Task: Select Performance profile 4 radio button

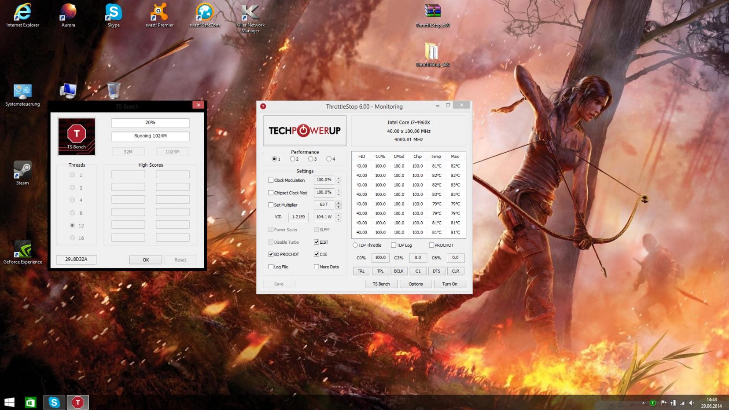Action: point(329,159)
